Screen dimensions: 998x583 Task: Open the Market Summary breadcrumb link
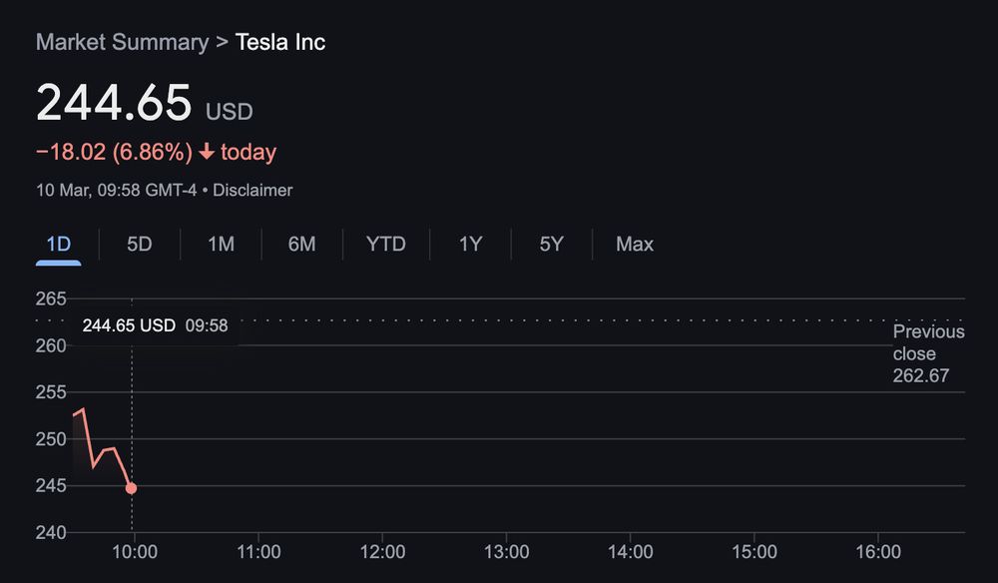[x=122, y=42]
